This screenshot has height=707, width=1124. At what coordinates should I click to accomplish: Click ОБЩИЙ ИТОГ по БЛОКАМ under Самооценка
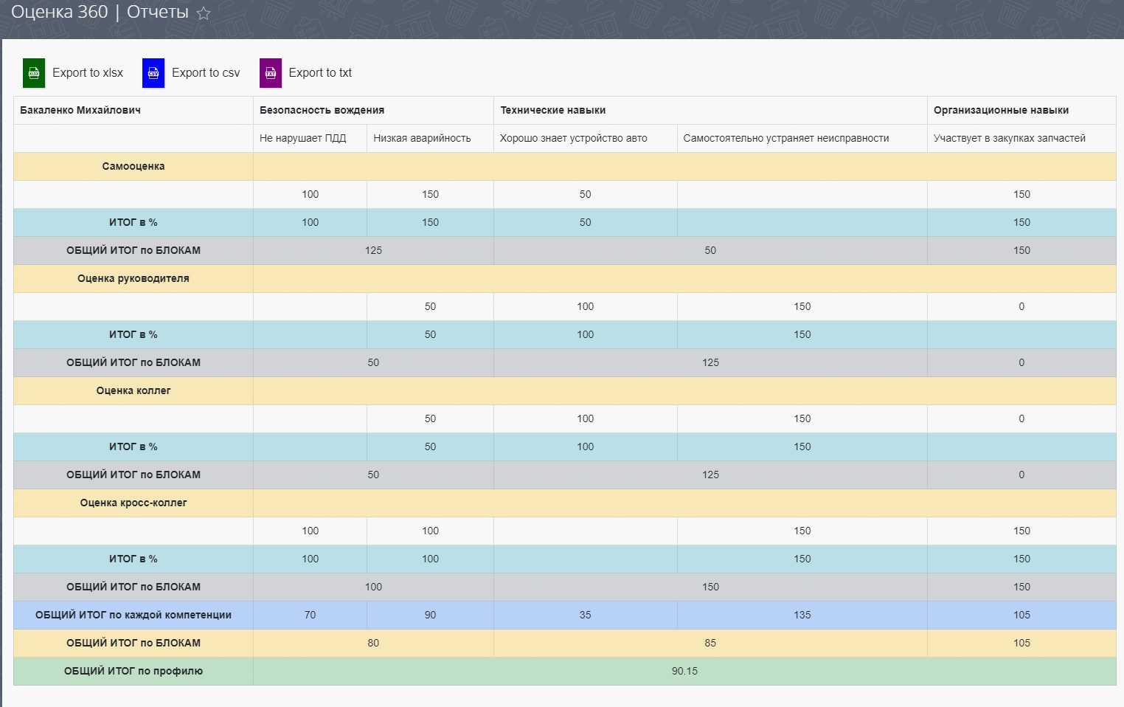click(133, 250)
